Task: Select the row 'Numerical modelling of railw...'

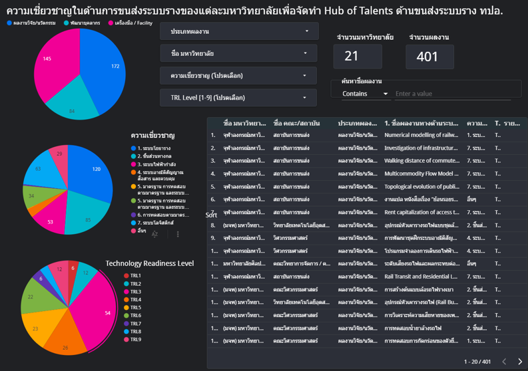Action: 421,135
